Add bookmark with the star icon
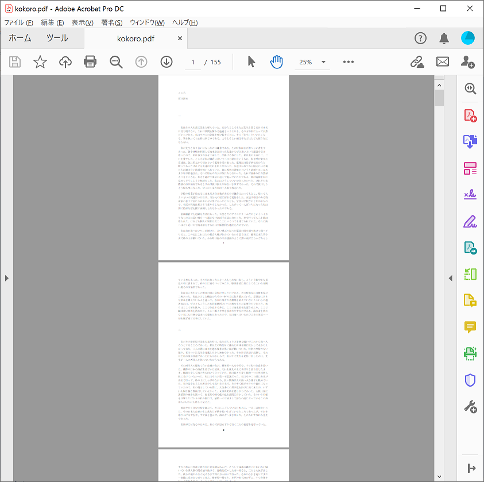This screenshot has width=484, height=482. click(40, 62)
